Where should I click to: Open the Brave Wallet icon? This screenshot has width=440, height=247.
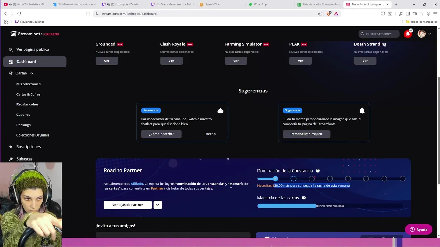click(x=415, y=14)
